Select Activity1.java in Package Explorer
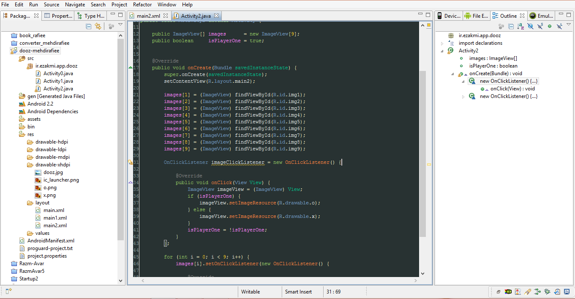Viewport: 575px width, 299px height. point(58,81)
